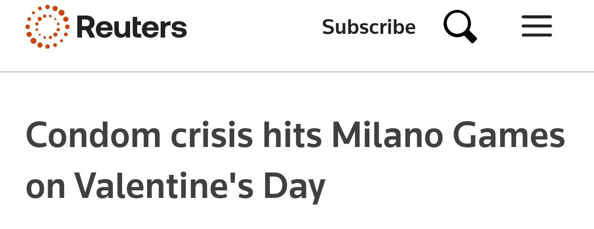
Task: Click the word "Games" in the headline
Action: [x=509, y=135]
